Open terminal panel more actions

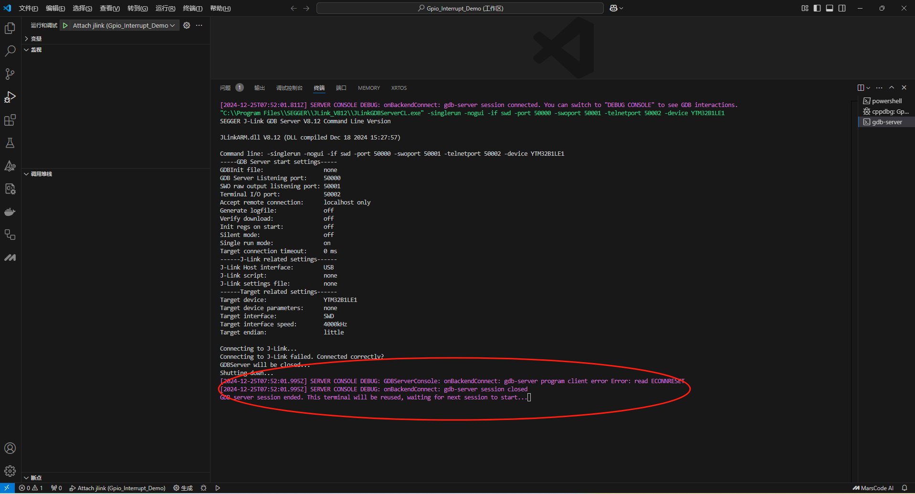tap(879, 87)
